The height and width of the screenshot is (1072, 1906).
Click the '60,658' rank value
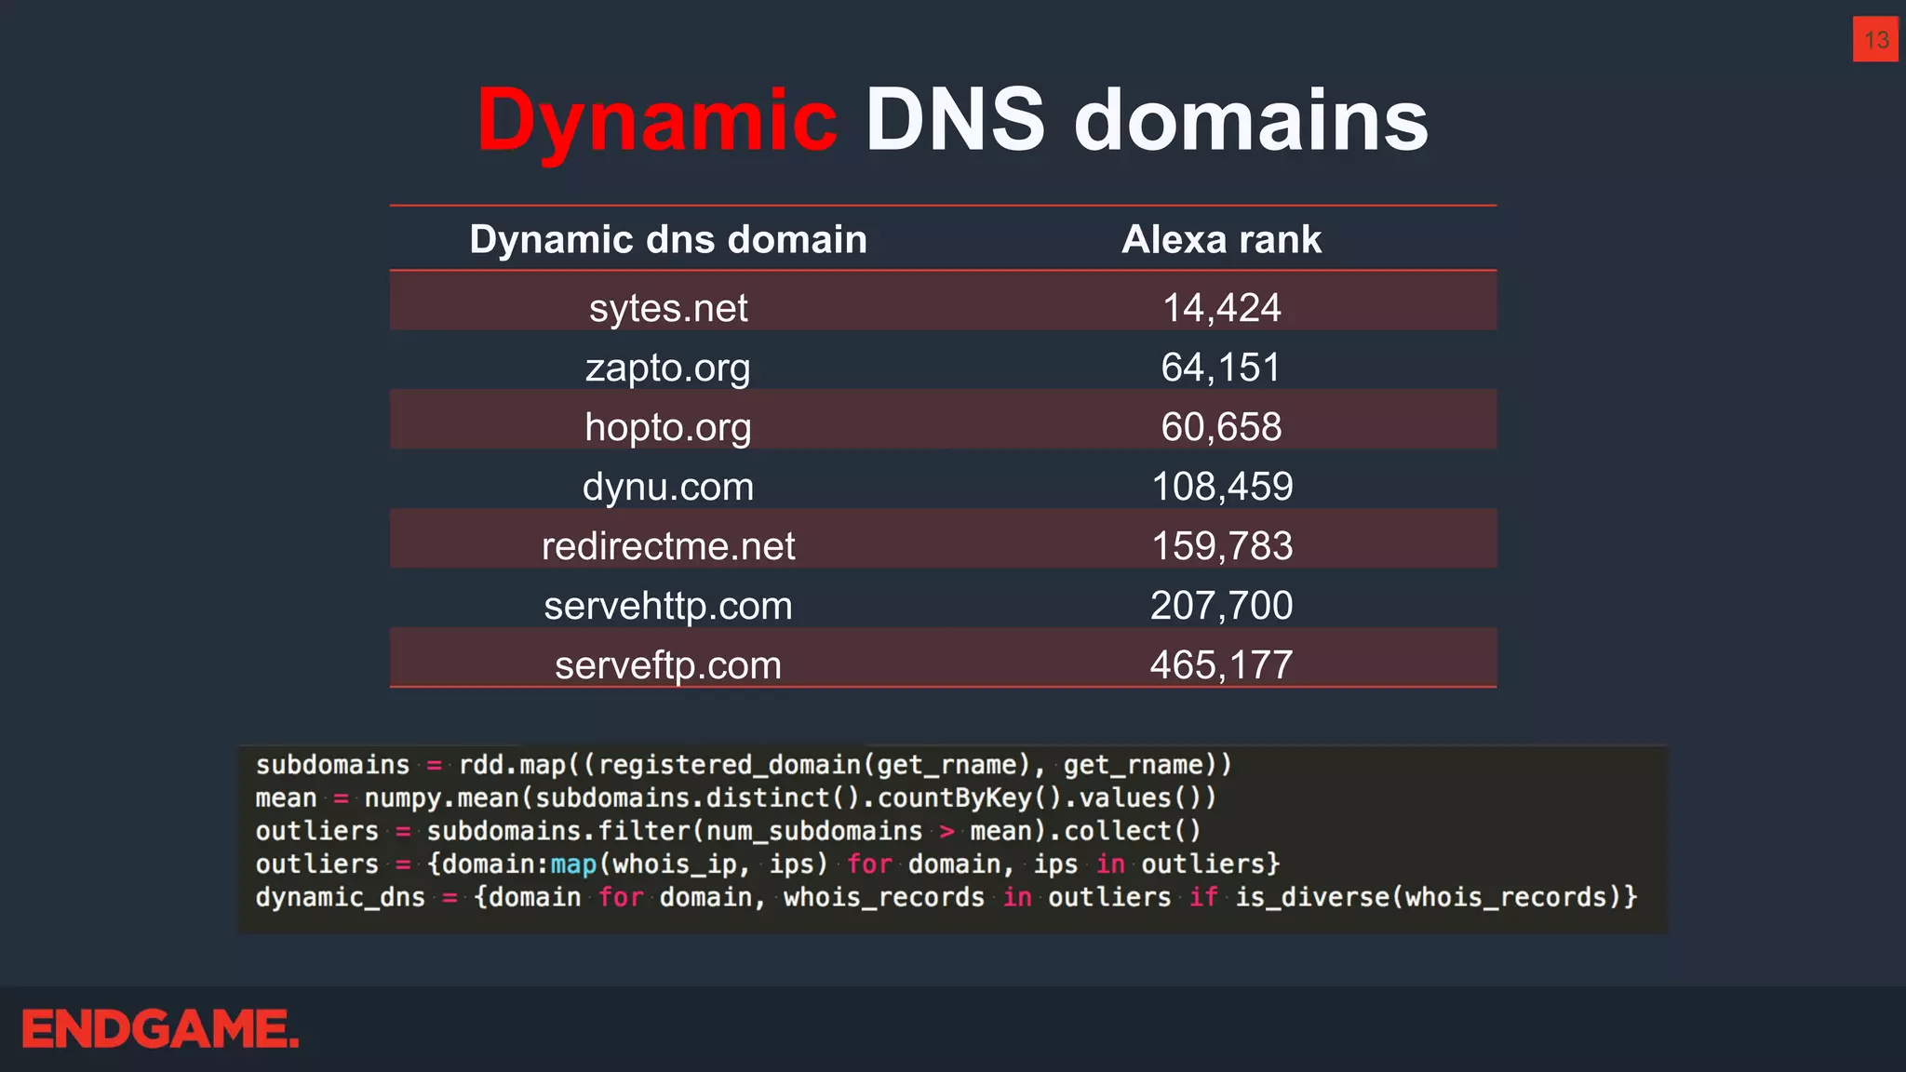point(1221,427)
